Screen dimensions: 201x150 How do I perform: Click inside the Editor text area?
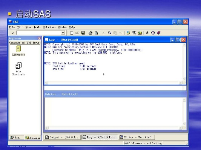tap(114, 112)
